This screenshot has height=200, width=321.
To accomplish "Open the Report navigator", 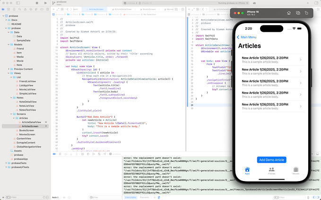I will (x=47, y=9).
